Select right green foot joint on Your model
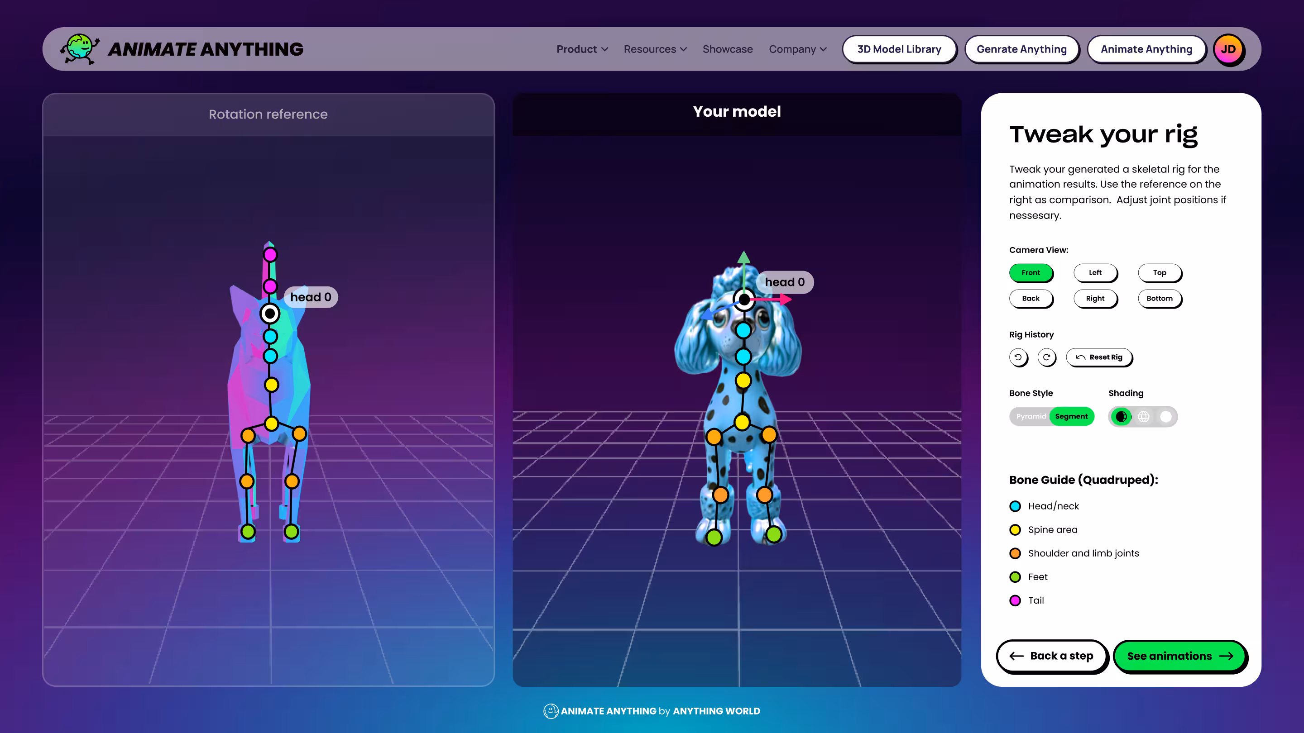 773,534
